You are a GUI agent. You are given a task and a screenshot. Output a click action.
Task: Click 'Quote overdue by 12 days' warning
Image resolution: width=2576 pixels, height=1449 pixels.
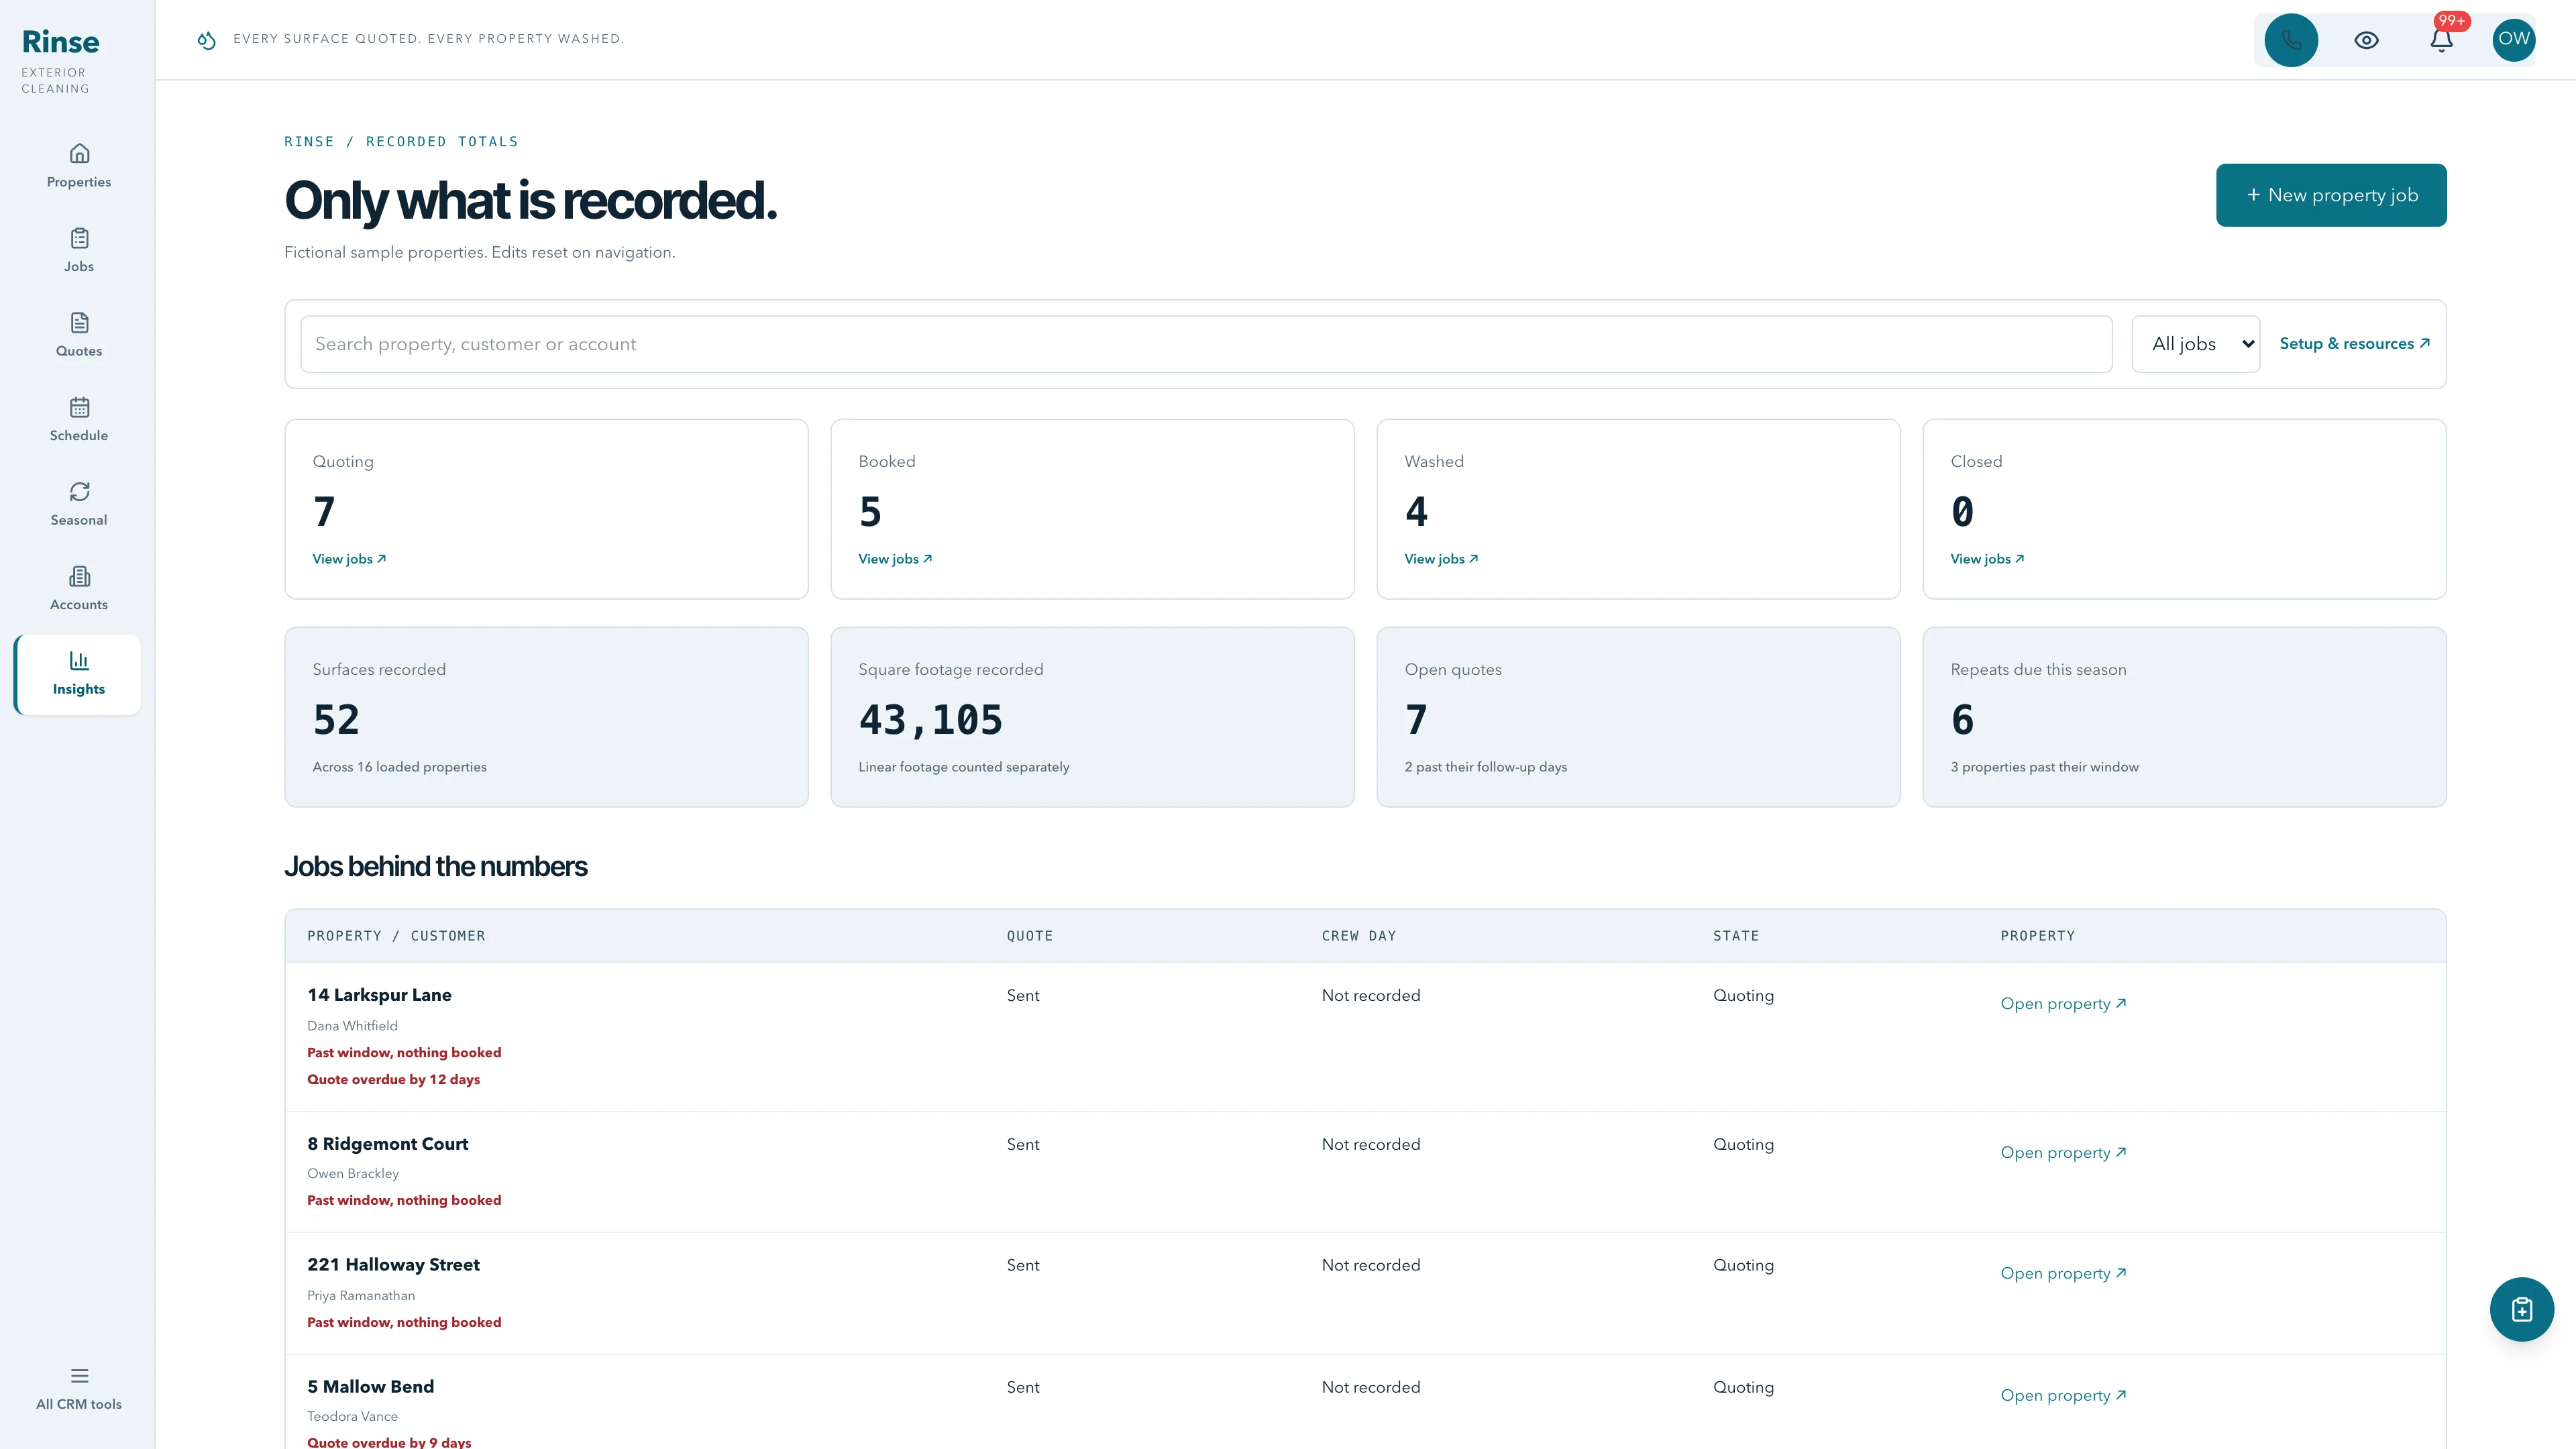[393, 1080]
